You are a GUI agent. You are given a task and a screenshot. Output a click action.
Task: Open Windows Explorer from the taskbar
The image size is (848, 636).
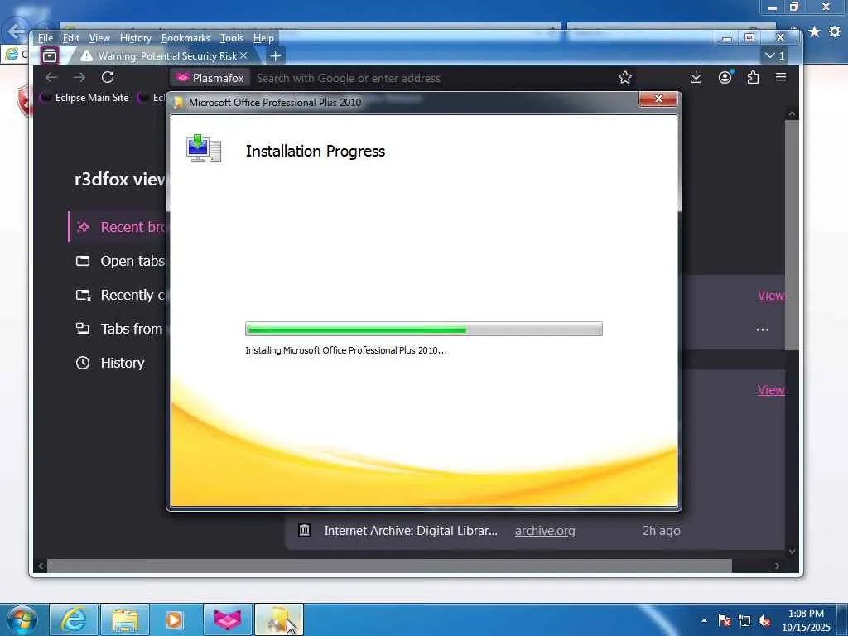pos(125,619)
